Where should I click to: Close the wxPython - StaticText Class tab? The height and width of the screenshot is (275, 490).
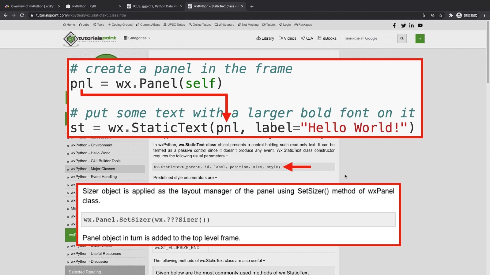click(x=242, y=6)
